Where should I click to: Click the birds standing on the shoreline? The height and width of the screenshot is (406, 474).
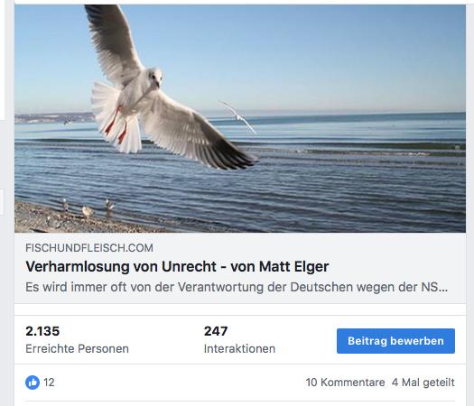(88, 208)
